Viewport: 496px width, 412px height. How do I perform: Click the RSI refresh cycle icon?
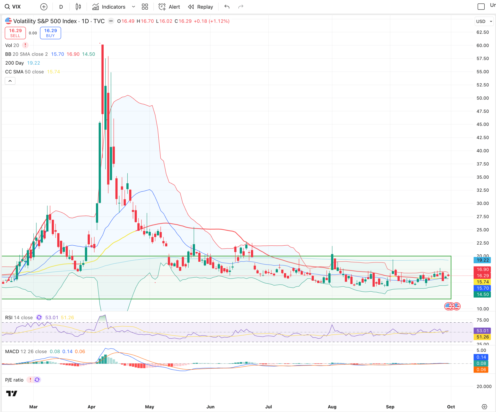tap(39, 317)
